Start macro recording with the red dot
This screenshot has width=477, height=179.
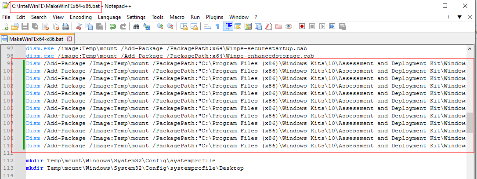[x=302, y=27]
